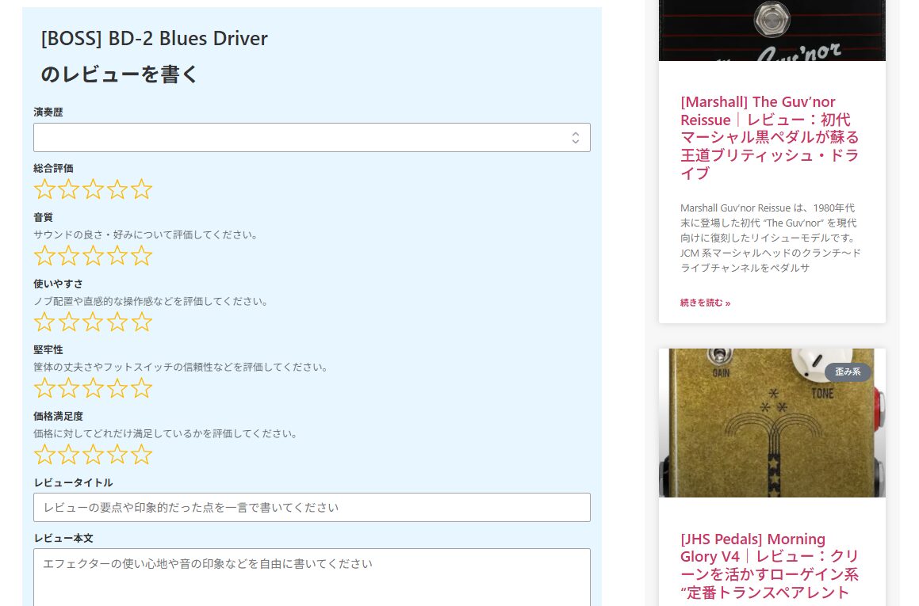The image size is (919, 606).
Task: Rate 音質 with three stars
Action: [93, 256]
